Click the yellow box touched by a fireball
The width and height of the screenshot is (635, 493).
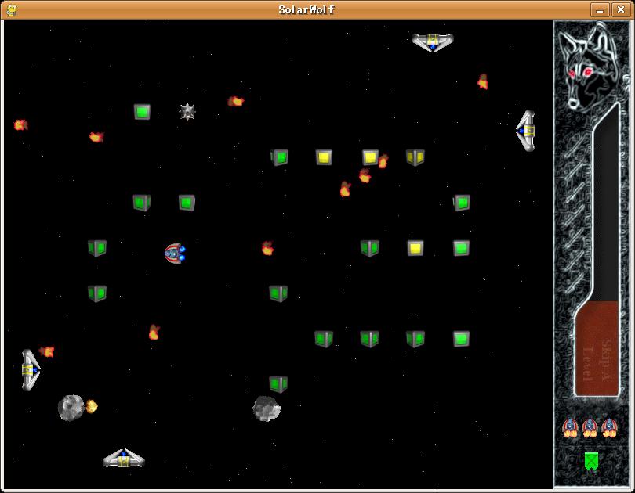click(370, 157)
